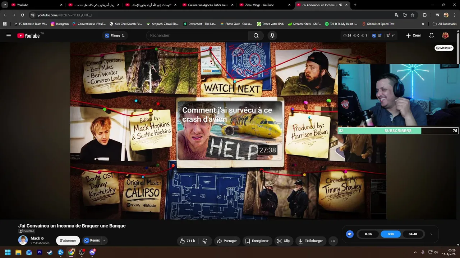Viewport: 460px width, 258px height.
Task: Open the All Bookmarks folder
Action: click(445, 24)
